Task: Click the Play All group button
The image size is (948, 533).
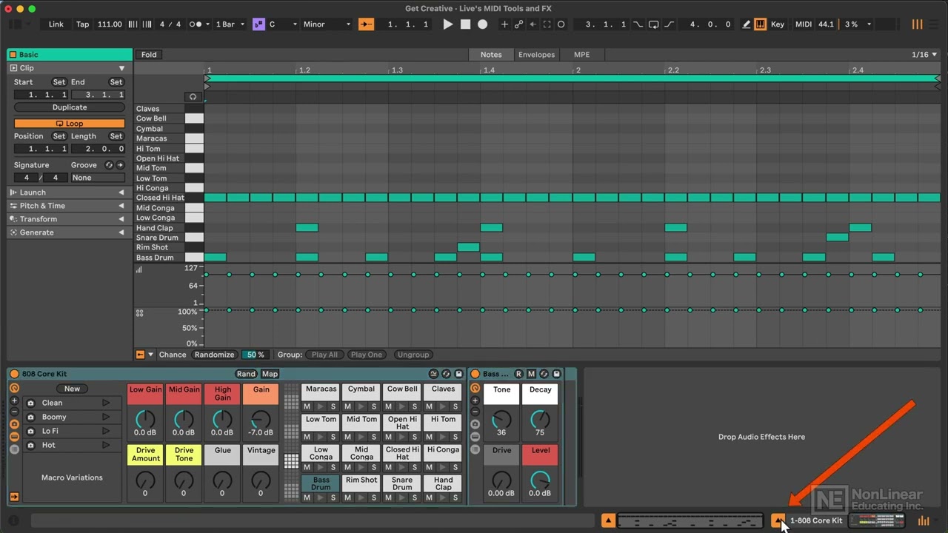Action: tap(324, 355)
